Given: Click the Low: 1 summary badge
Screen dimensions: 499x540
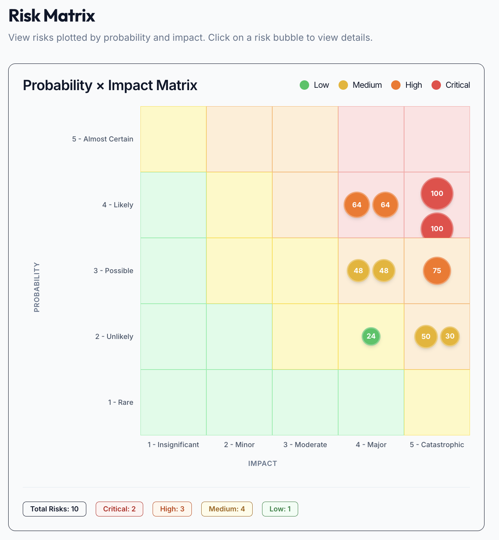Looking at the screenshot, I should point(280,509).
